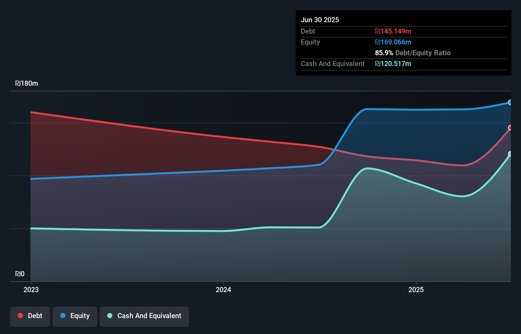Click the red Debt endpoint marker
521x334 pixels.
click(510, 128)
